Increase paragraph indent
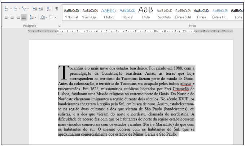The width and height of the screenshot is (245, 146). [x=41, y=8]
